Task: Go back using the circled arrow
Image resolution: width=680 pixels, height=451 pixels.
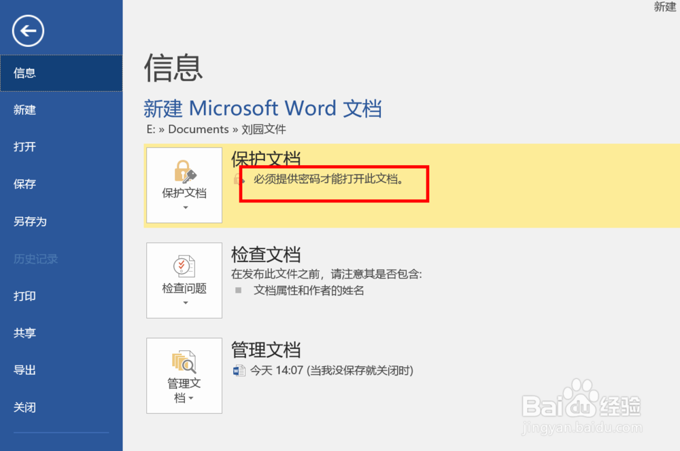Action: click(28, 31)
